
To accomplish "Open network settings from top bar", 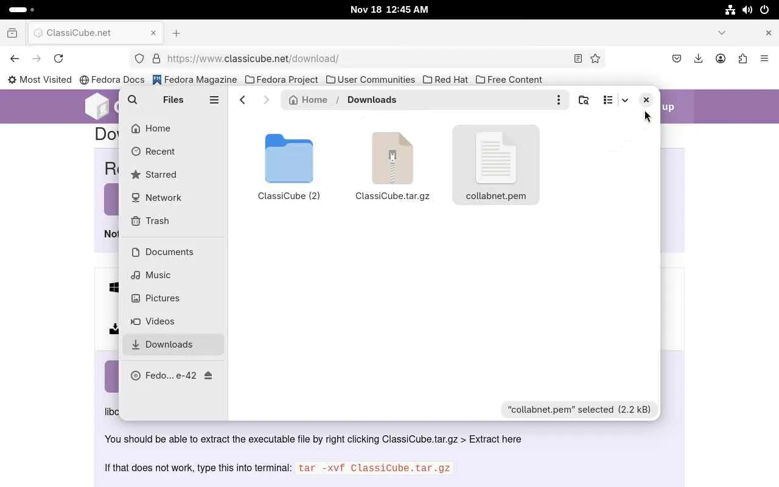I will click(x=730, y=10).
